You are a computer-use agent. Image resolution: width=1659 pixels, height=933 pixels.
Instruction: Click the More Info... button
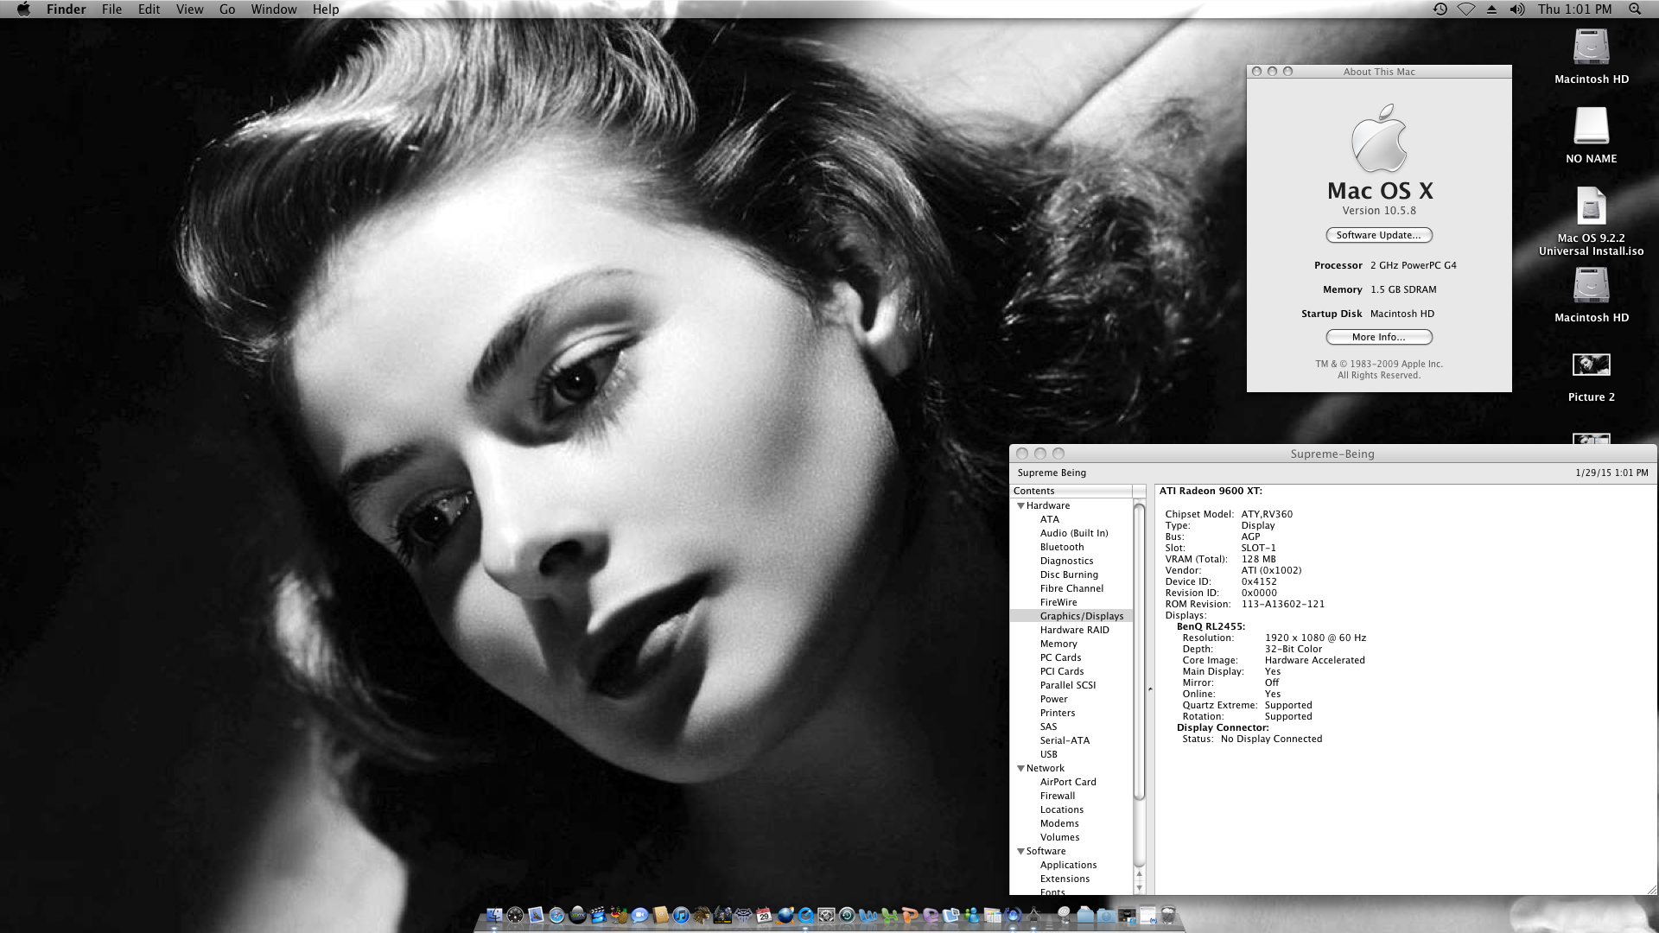(1378, 337)
